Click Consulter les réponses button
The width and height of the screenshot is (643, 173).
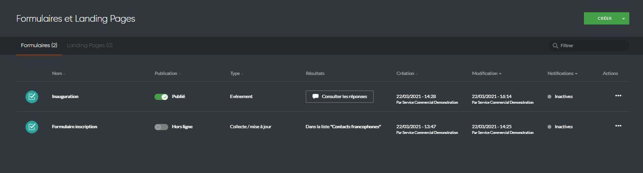340,97
